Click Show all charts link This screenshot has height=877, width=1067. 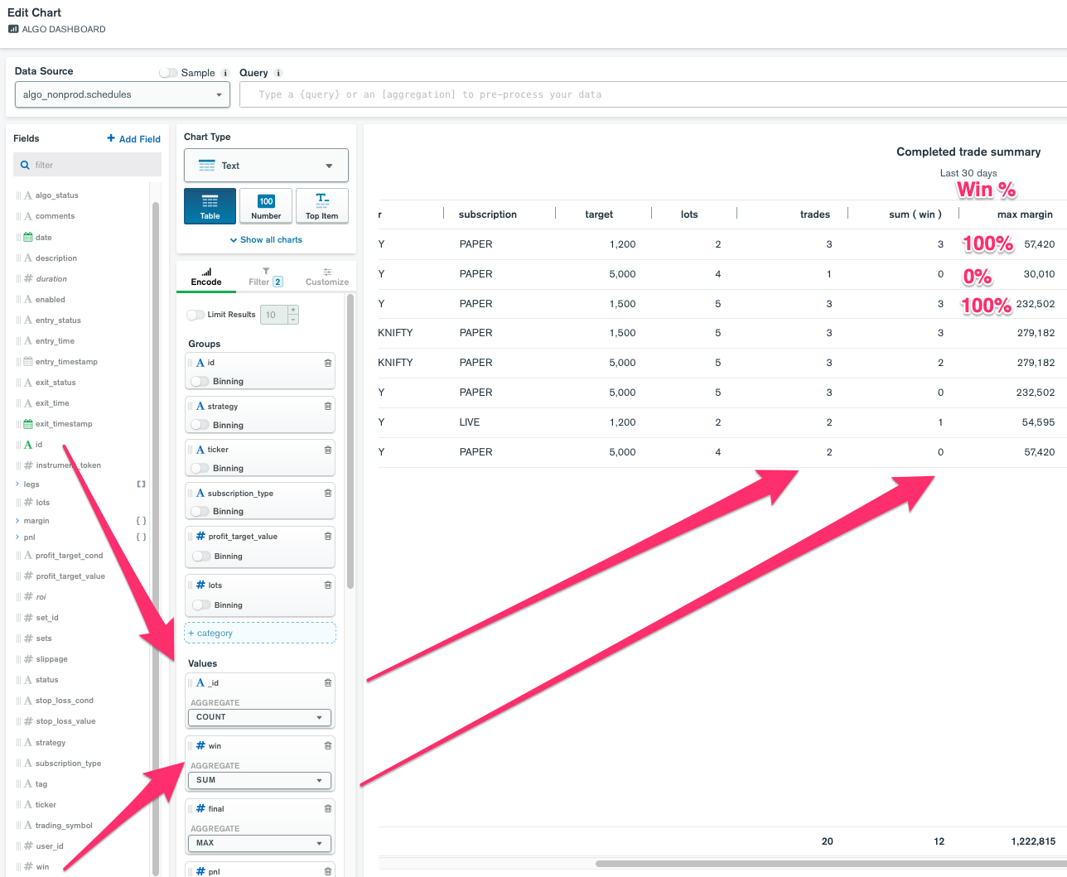266,239
